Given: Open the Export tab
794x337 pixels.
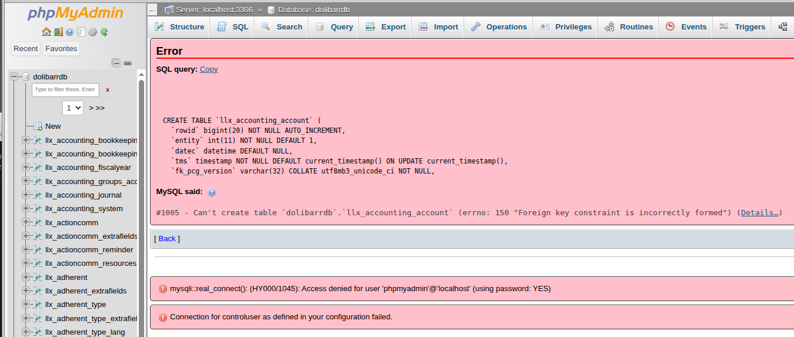Looking at the screenshot, I should click(x=385, y=26).
